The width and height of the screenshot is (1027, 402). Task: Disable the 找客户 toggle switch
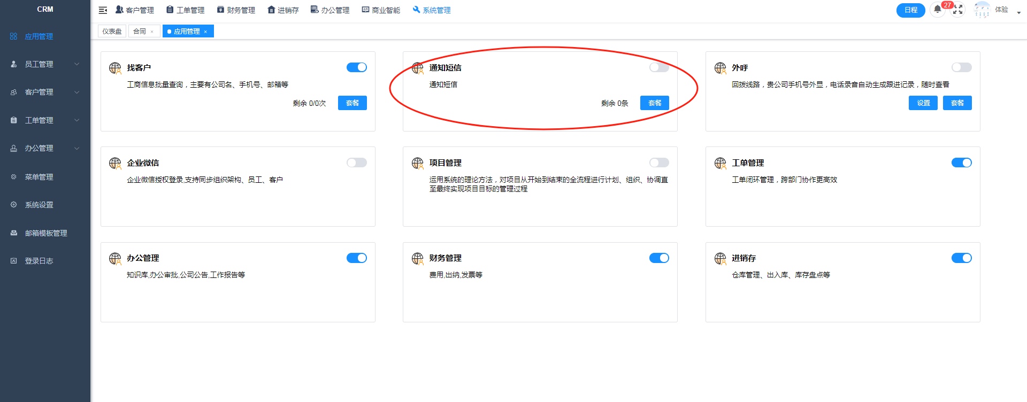point(357,67)
